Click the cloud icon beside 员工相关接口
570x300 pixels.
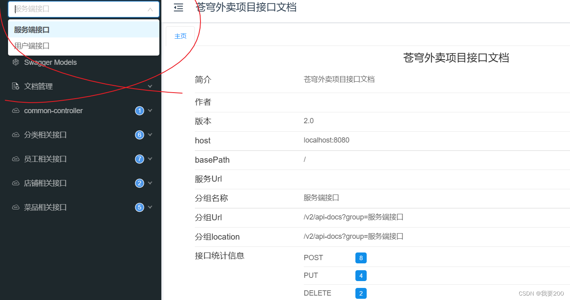16,159
